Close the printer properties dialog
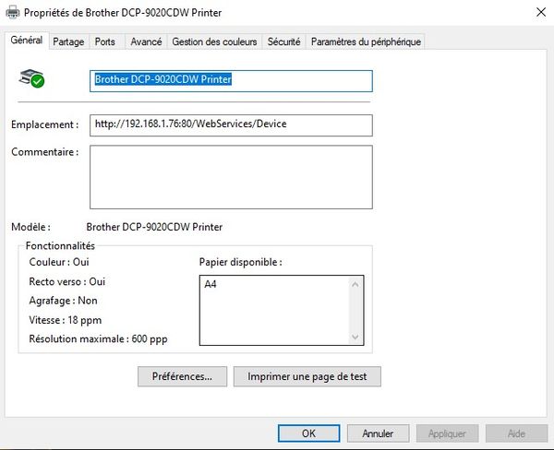 [x=540, y=12]
